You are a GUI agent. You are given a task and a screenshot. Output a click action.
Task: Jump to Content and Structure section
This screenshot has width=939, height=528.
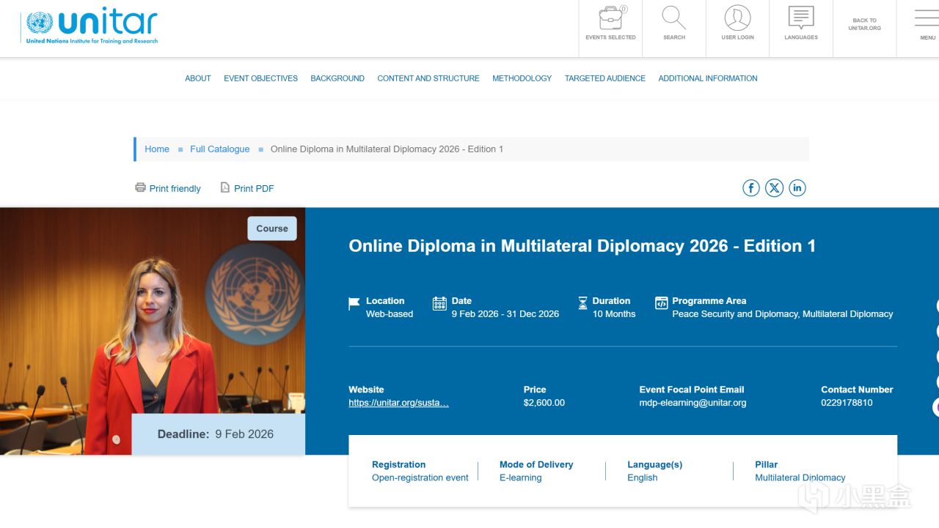point(428,78)
